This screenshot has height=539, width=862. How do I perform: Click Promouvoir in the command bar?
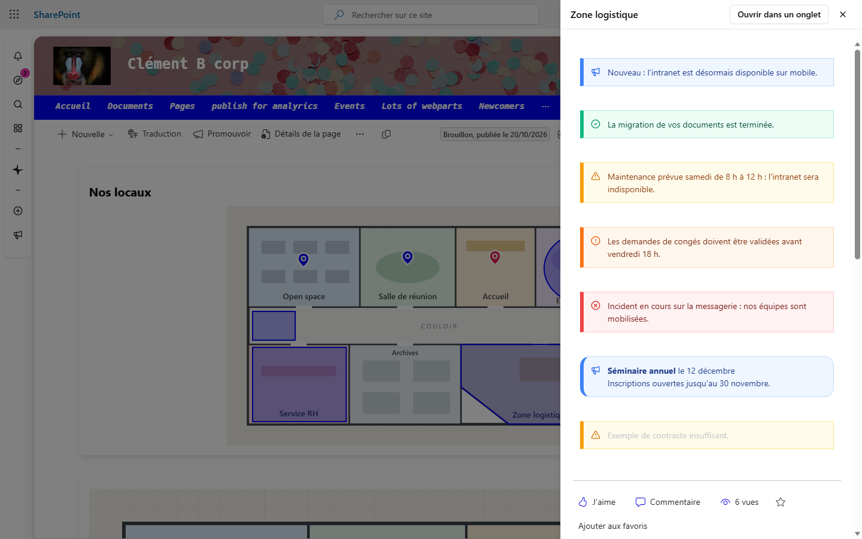click(x=222, y=134)
